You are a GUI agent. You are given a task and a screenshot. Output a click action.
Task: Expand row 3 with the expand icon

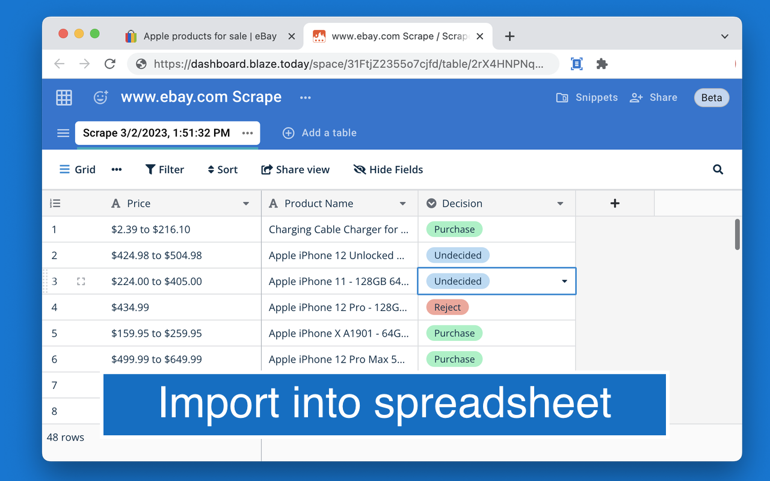pyautogui.click(x=81, y=281)
